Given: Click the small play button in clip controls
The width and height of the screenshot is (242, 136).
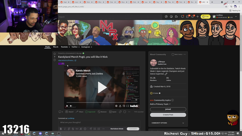Looking at the screenshot, I should pos(67,106).
